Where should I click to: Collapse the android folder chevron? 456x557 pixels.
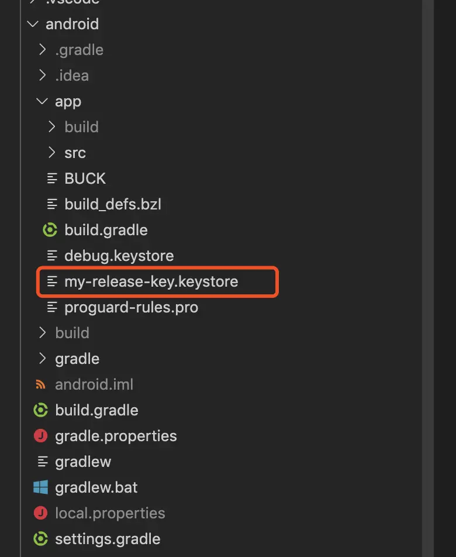[x=33, y=24]
